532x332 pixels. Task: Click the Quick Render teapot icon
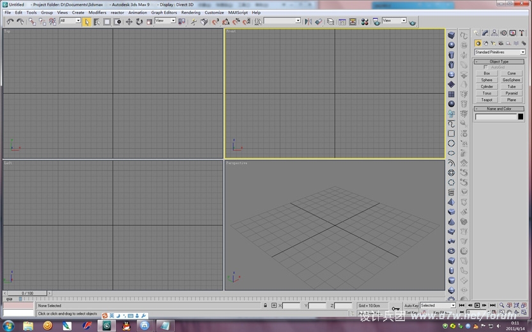[x=412, y=23]
